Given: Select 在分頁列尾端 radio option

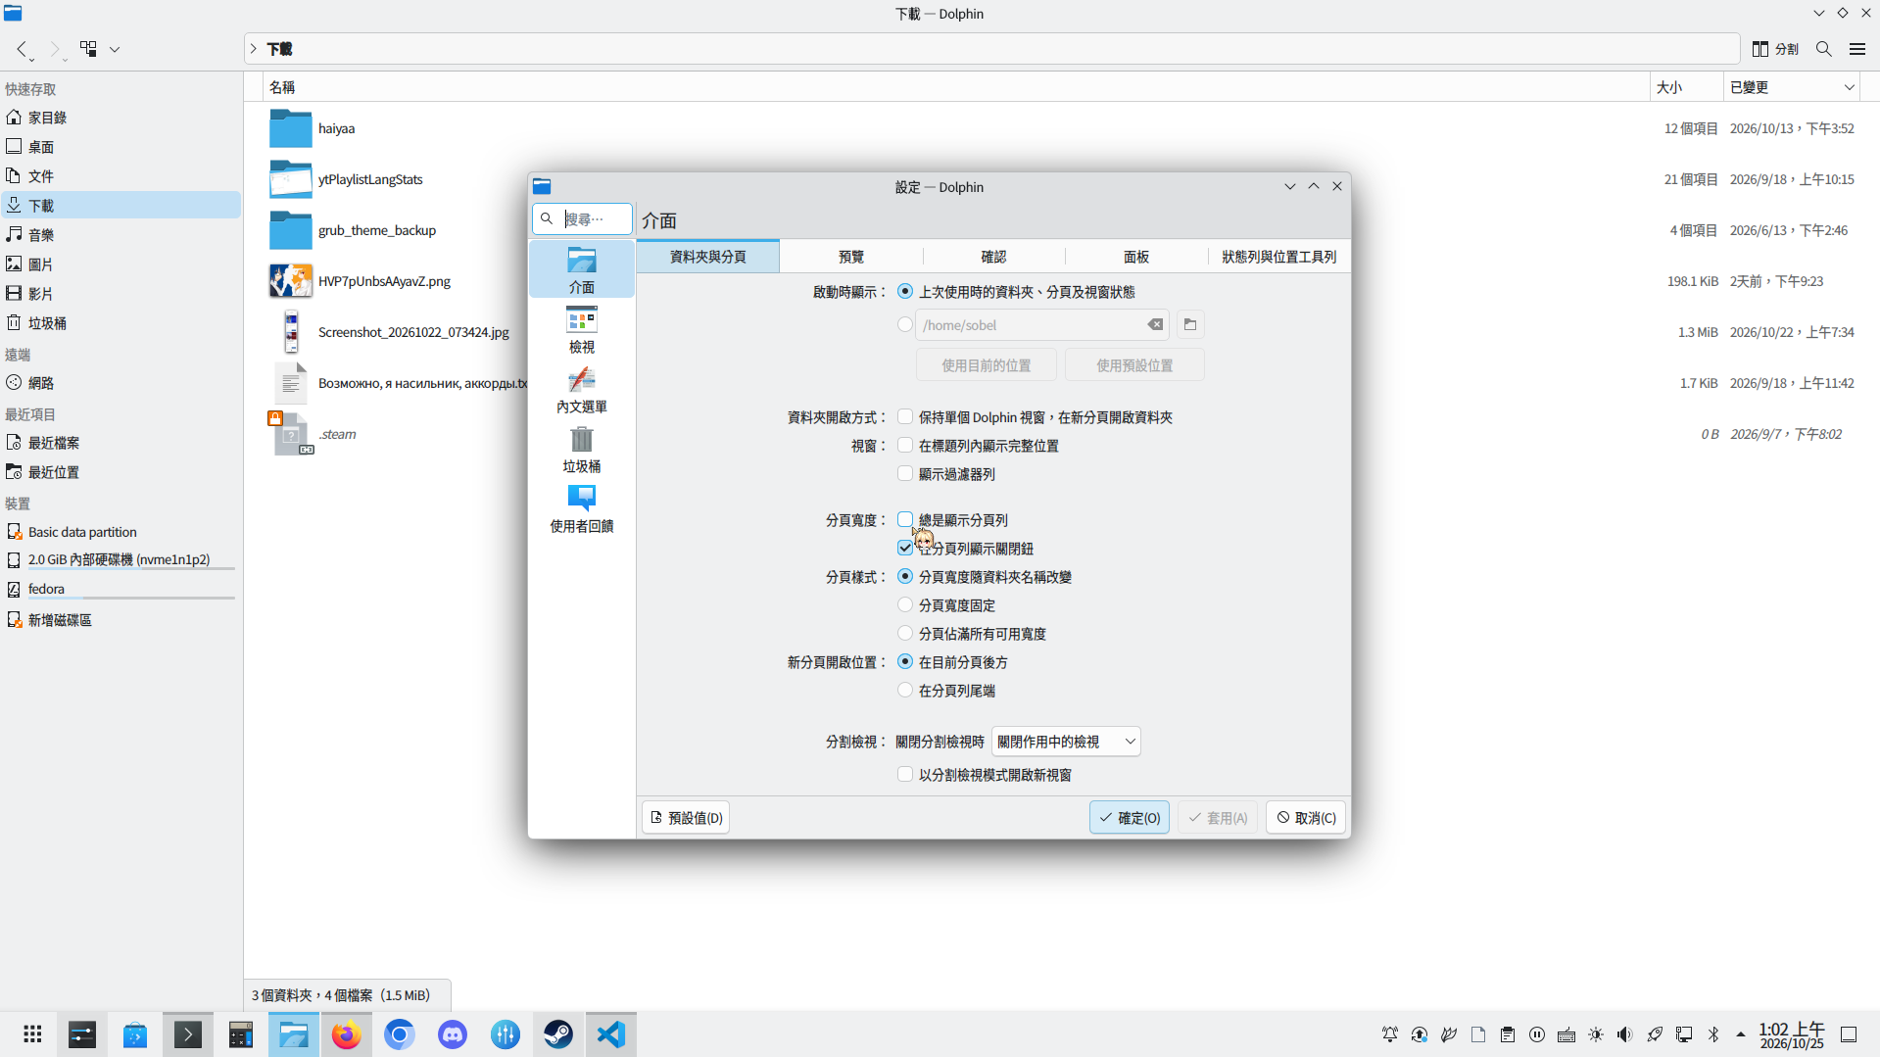Looking at the screenshot, I should pyautogui.click(x=905, y=691).
